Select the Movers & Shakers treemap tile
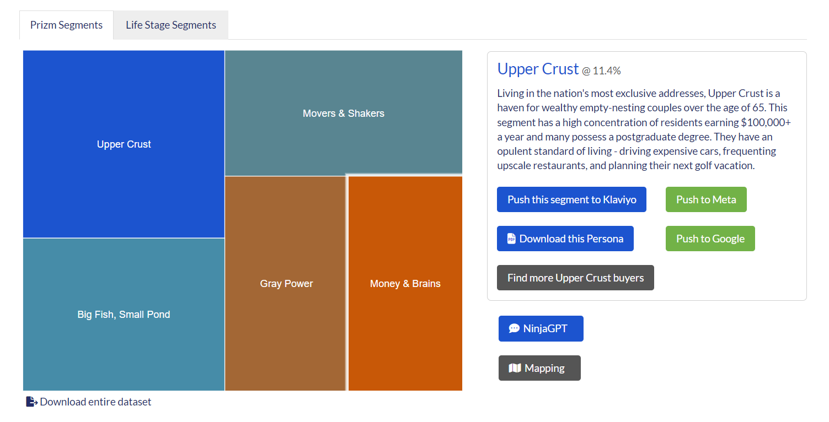The image size is (829, 422). 343,113
